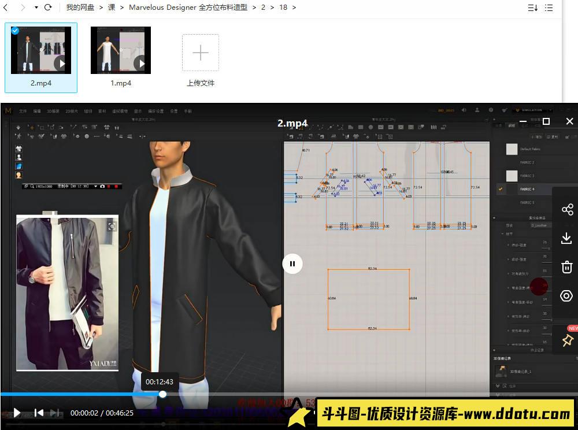Click the video progress slider handle
The height and width of the screenshot is (430, 578).
(163, 394)
